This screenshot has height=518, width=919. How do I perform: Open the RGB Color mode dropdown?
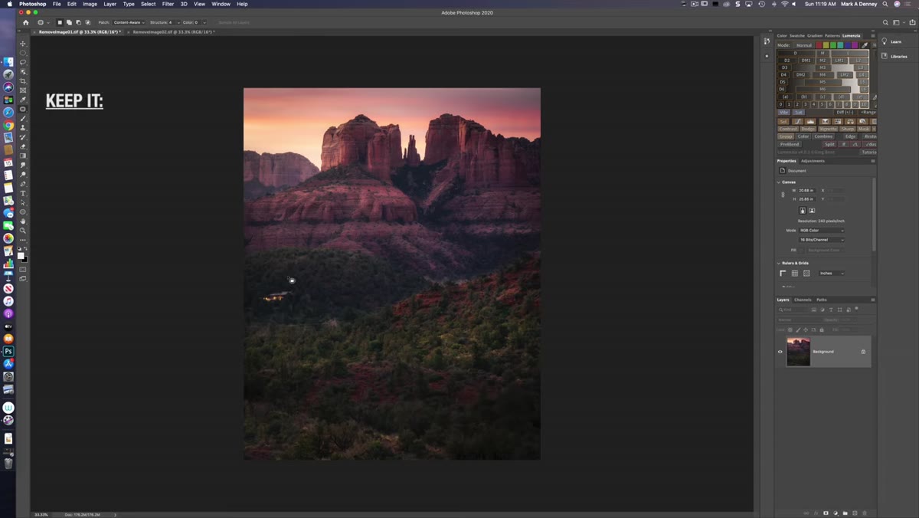pos(821,231)
